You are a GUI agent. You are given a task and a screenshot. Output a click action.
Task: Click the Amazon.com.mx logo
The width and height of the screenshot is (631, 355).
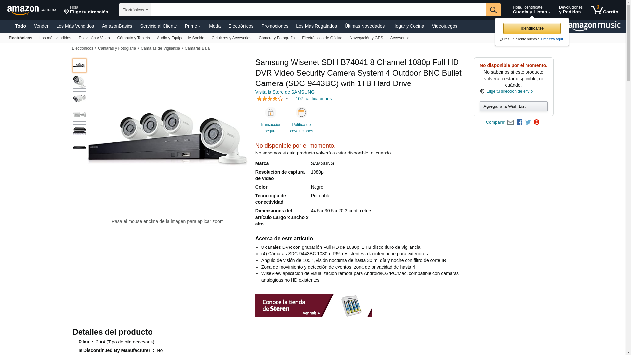coord(32,10)
